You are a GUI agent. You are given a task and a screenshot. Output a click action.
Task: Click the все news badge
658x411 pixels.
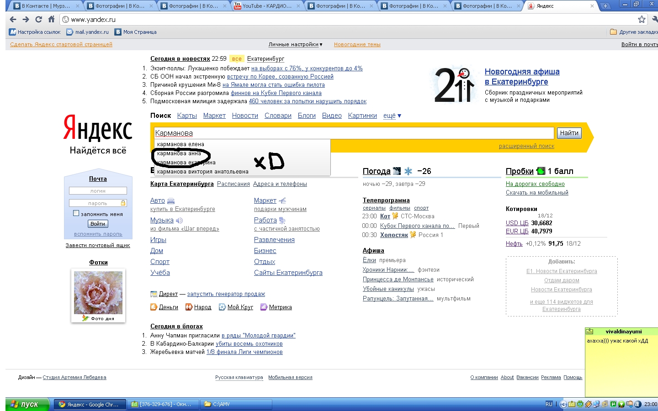pyautogui.click(x=237, y=59)
